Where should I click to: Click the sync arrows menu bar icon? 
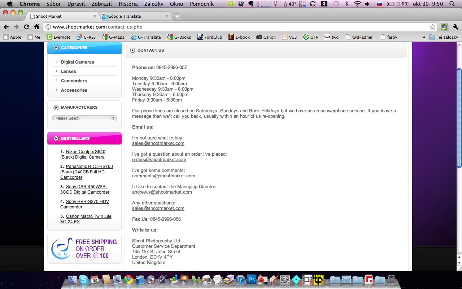coord(313,4)
